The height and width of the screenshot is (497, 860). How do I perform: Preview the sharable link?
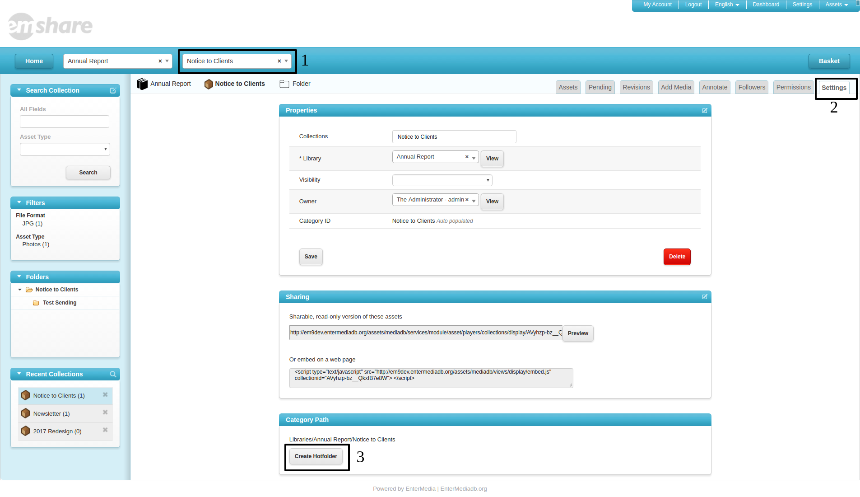(x=578, y=333)
